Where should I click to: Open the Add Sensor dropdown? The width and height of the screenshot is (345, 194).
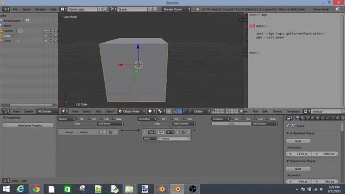[110, 123]
